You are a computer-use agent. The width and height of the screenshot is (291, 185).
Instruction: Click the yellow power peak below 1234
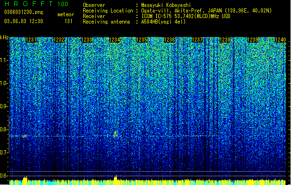point(116,178)
